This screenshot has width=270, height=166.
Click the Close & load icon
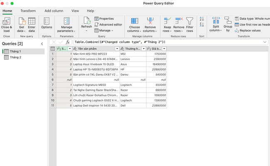tap(6, 21)
